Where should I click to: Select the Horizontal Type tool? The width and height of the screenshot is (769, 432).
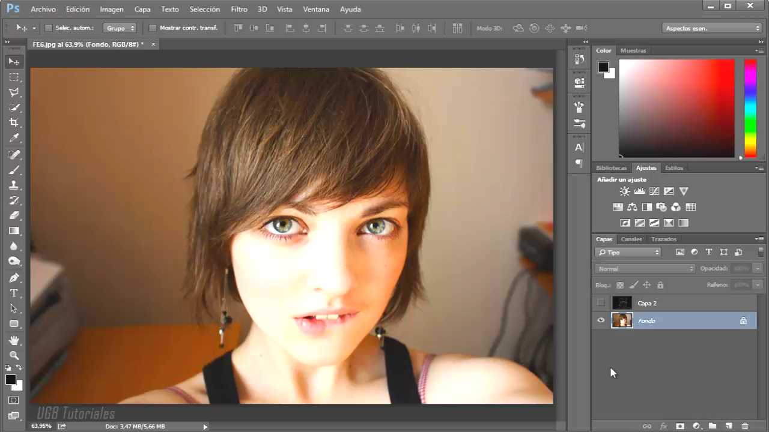14,293
